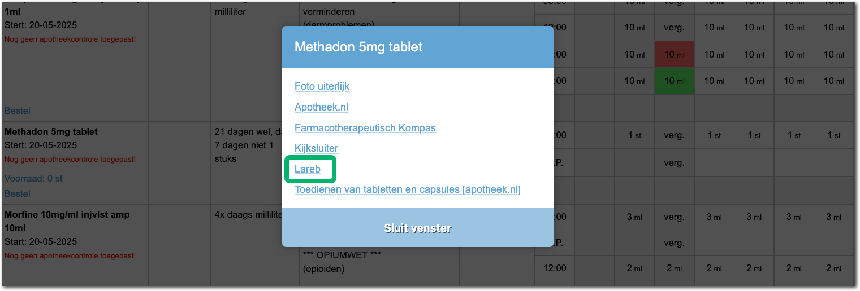
Task: Click the (opioiden) label below OPIUMWET
Action: tap(323, 269)
